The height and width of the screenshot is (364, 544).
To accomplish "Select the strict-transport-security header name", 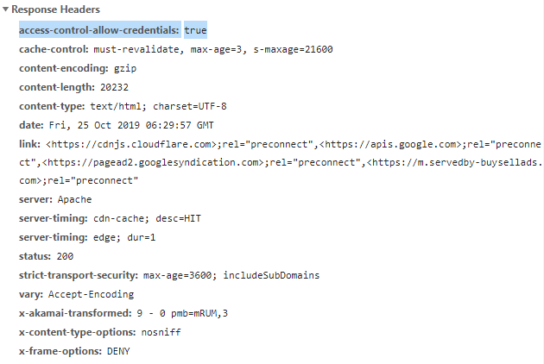I will pyautogui.click(x=78, y=275).
